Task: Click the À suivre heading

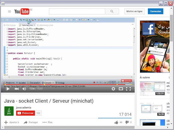Action: pos(145,78)
